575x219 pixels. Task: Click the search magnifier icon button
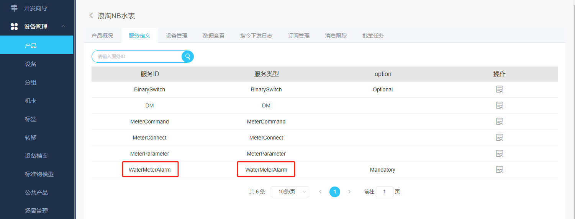coord(188,57)
